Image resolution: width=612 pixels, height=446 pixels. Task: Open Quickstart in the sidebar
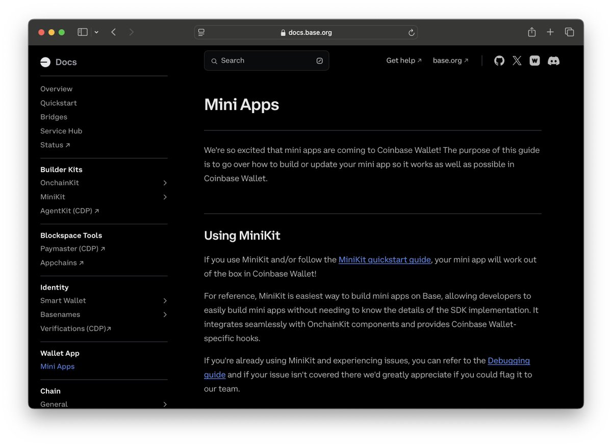(59, 103)
